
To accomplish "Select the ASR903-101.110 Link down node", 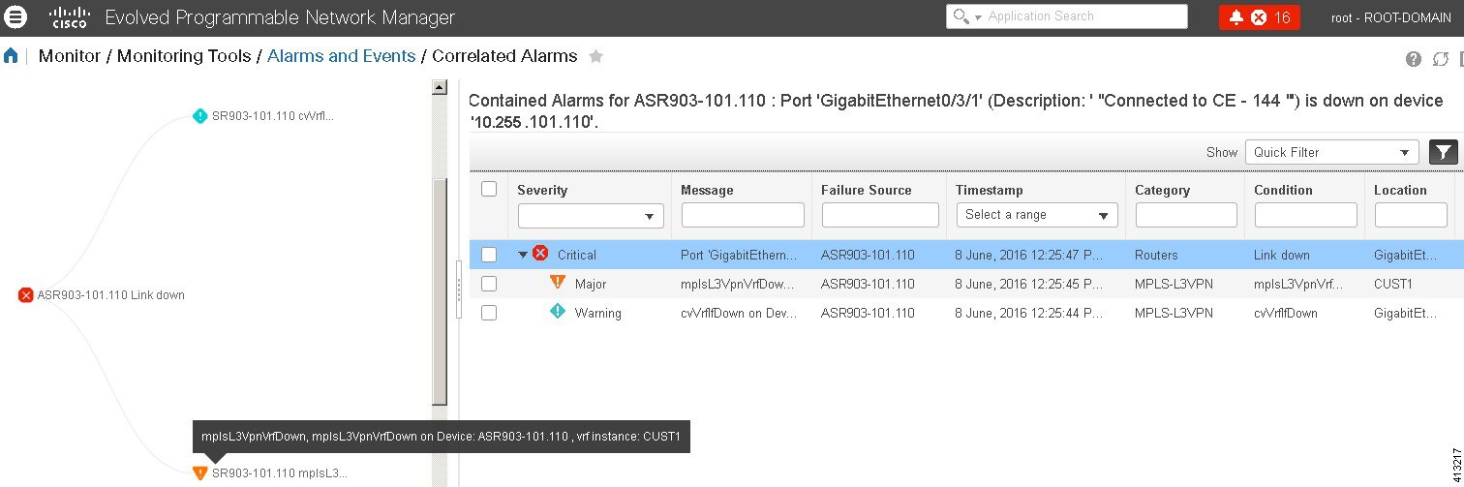I will click(102, 294).
